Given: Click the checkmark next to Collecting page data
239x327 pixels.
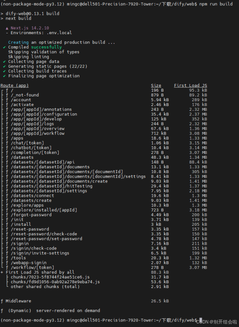Looking at the screenshot, I should pos(4,61).
